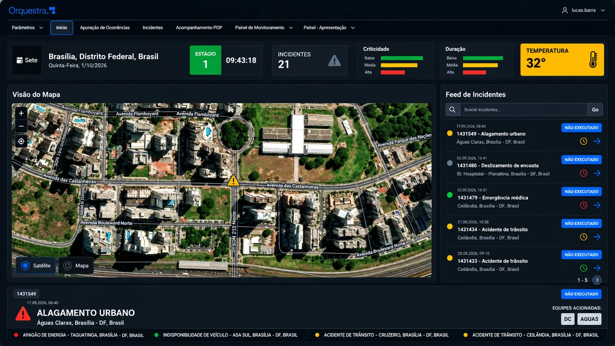615x346 pixels.
Task: Click the AGUAS team button
Action: (x=589, y=319)
